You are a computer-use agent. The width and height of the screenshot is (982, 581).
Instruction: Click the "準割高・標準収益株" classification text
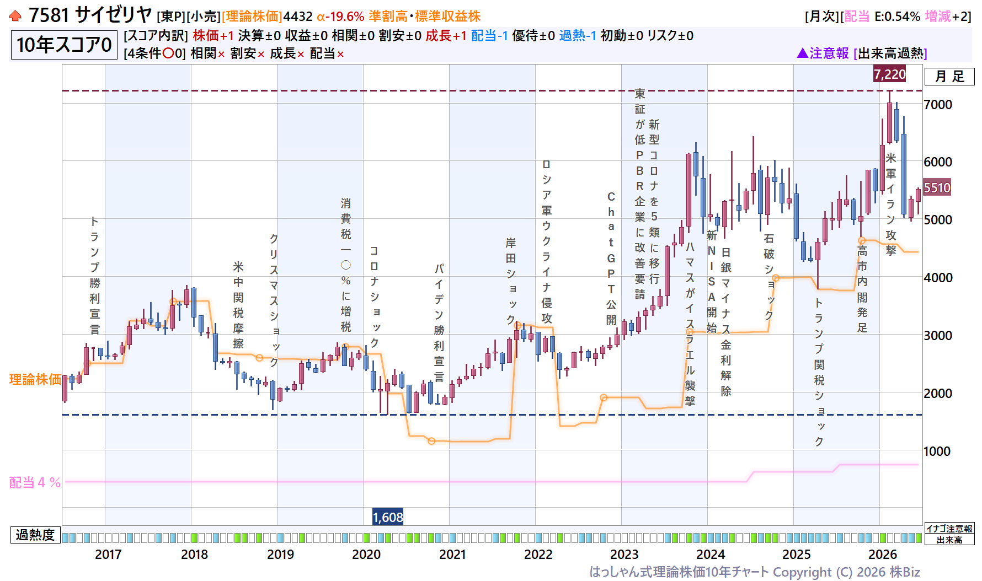click(425, 17)
